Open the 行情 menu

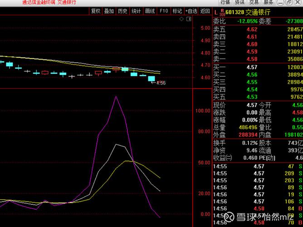[x=225, y=2]
